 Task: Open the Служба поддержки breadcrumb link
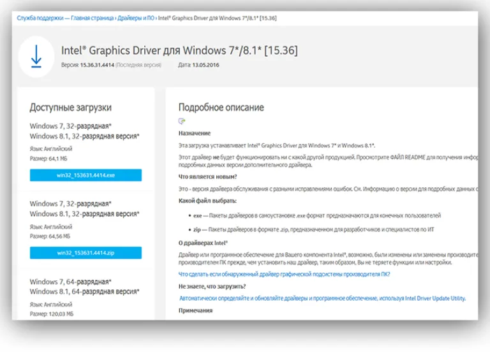point(40,18)
